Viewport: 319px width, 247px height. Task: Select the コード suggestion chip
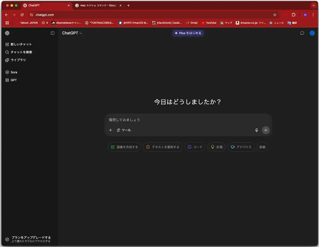point(195,147)
